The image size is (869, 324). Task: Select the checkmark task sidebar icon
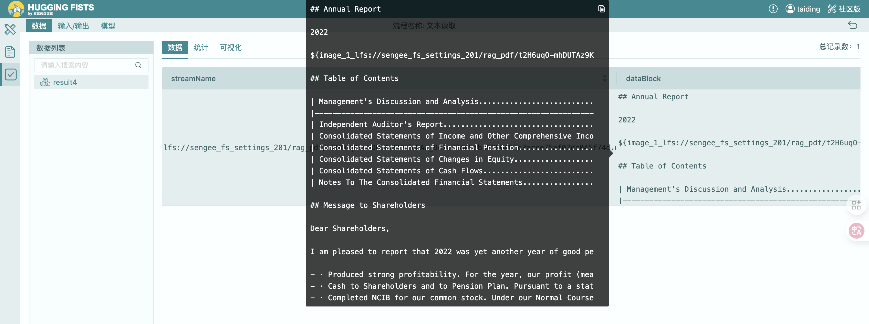[10, 75]
